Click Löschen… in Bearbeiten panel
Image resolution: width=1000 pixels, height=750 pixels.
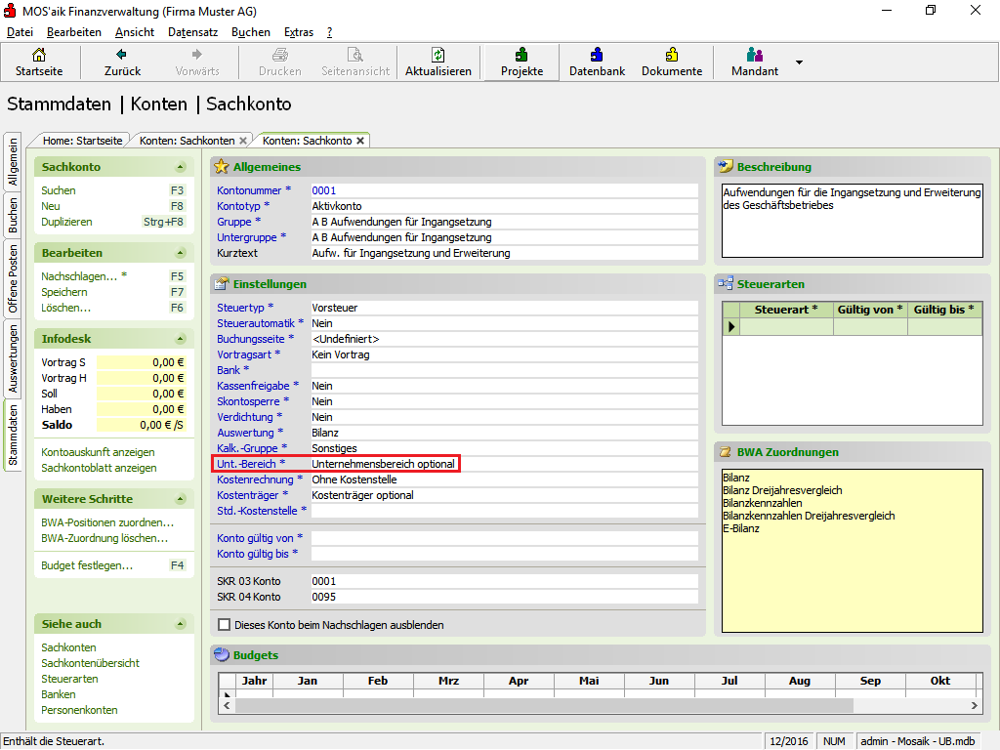pos(65,308)
